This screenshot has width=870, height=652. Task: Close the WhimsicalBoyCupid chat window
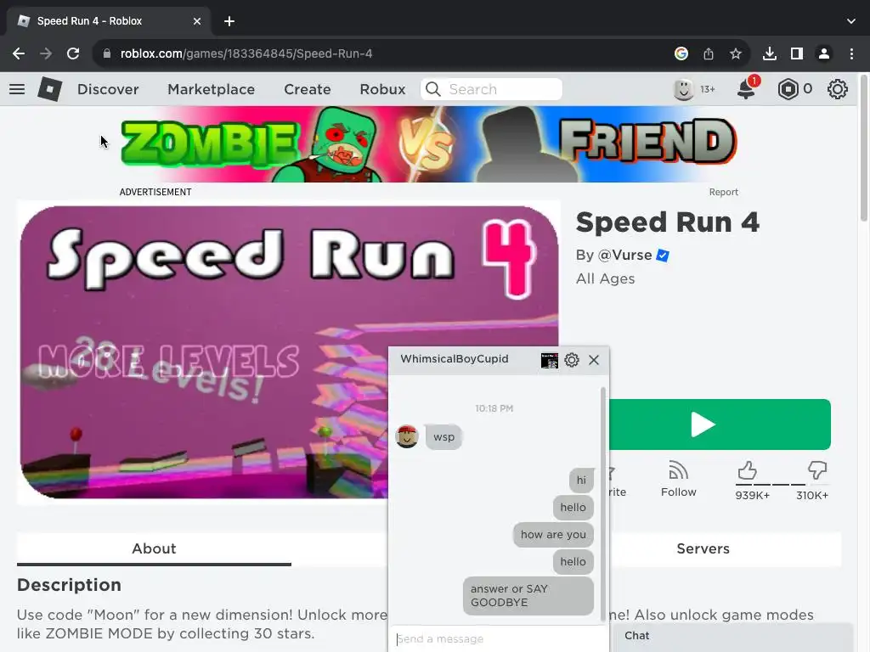594,360
